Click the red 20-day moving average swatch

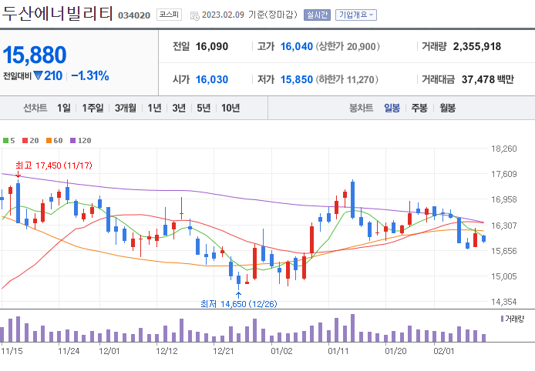tap(25, 140)
